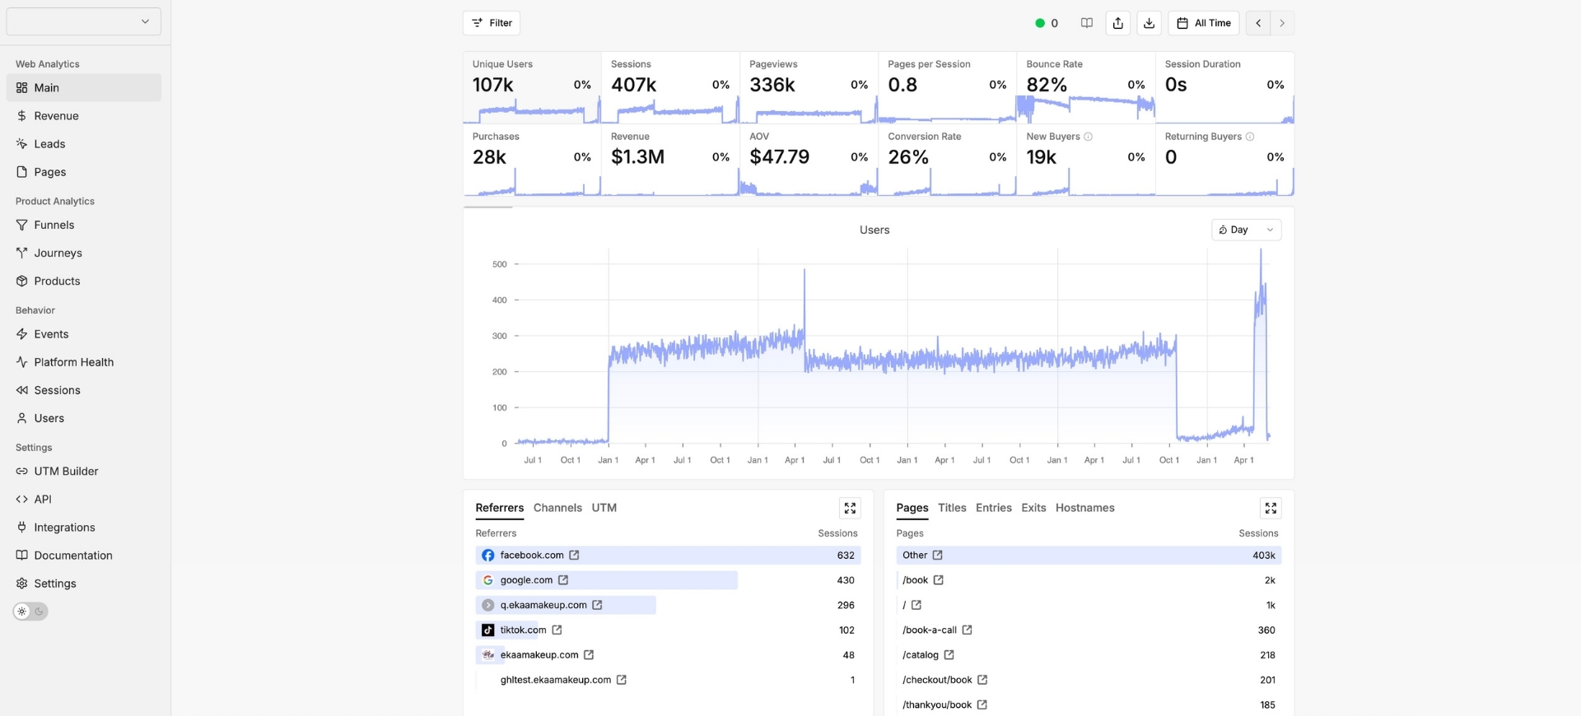The image size is (1581, 716).
Task: Open google.com external link icon
Action: [x=563, y=580]
